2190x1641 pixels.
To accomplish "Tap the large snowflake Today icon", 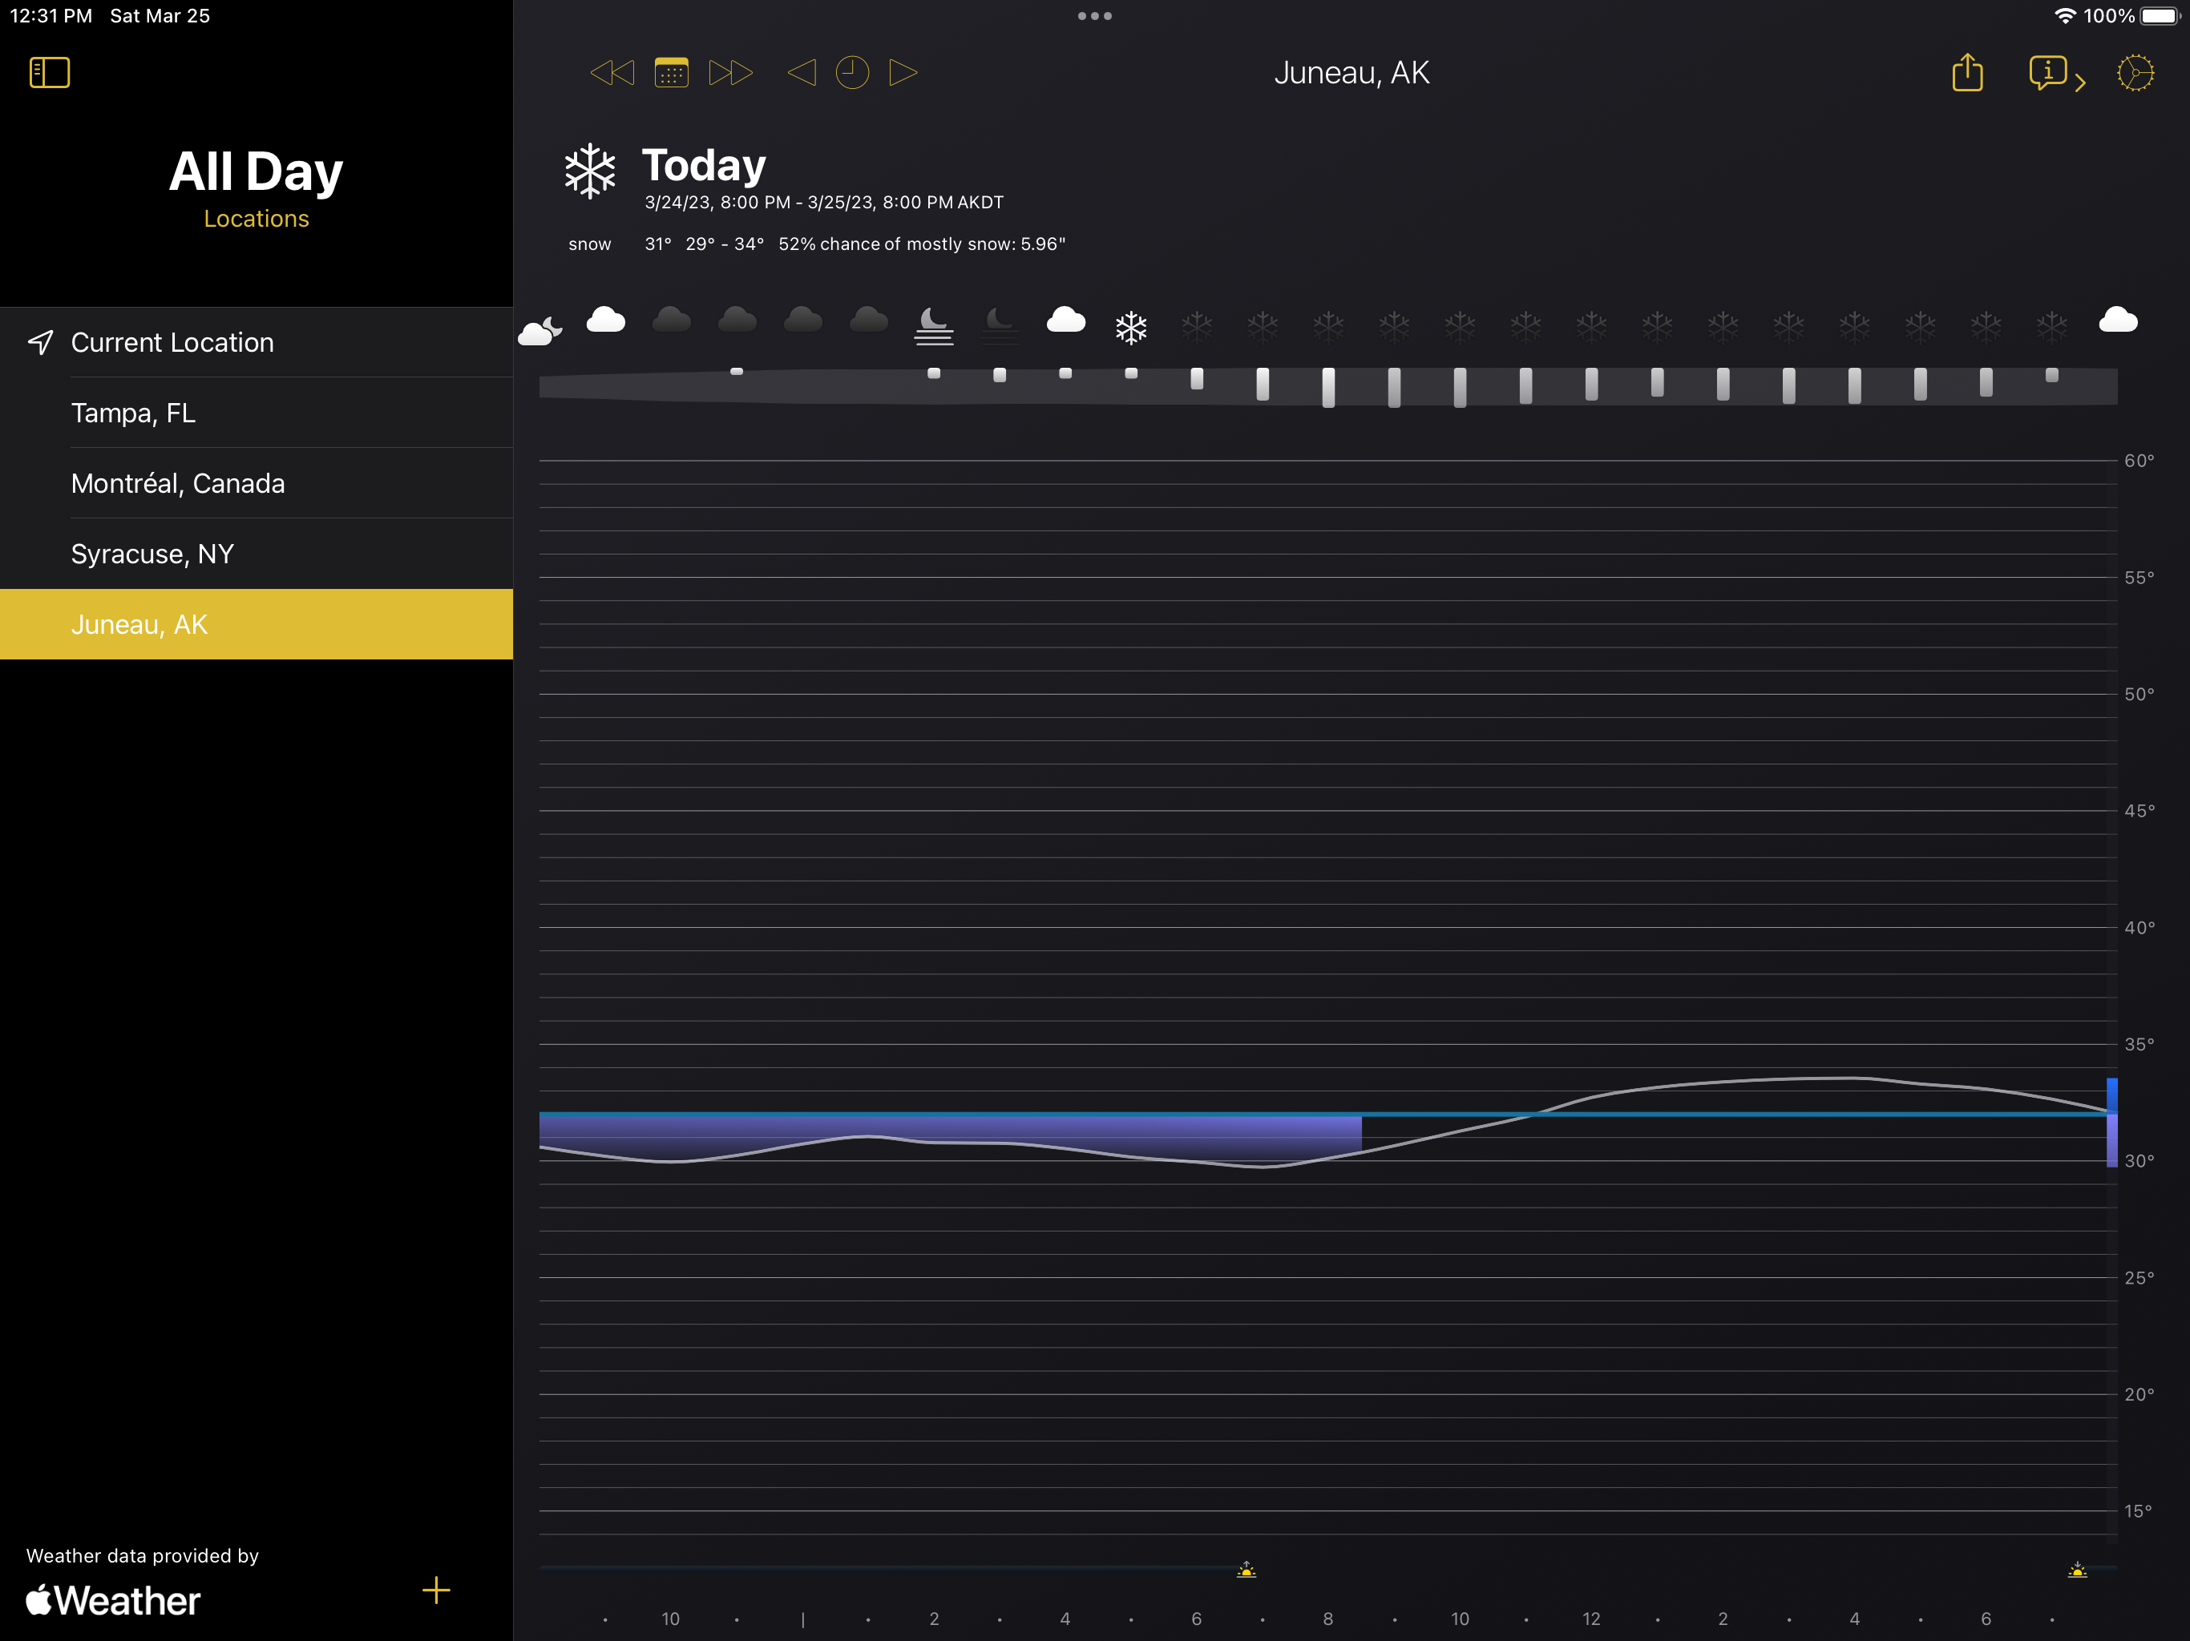I will 590,171.
